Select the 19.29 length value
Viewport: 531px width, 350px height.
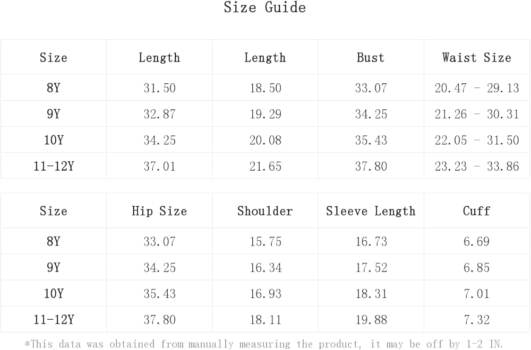(265, 114)
